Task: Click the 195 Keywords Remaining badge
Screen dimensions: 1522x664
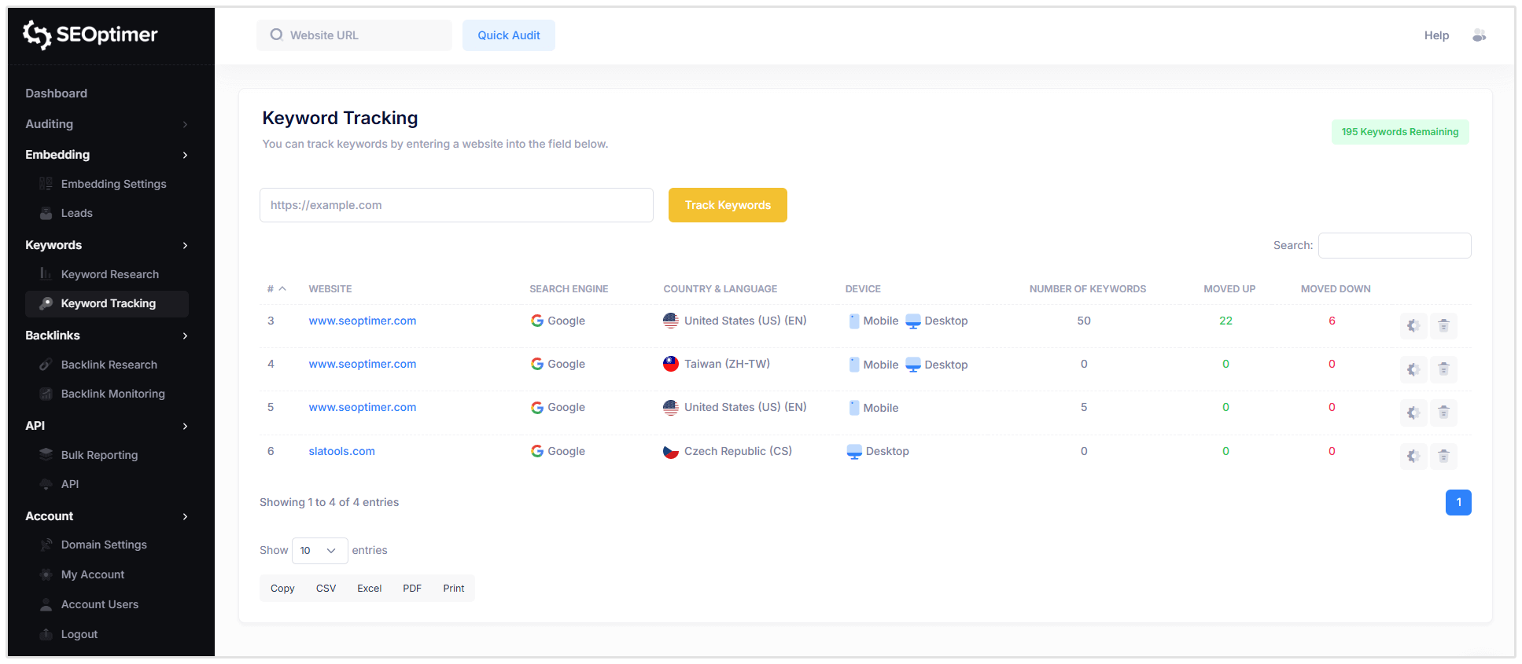Action: pyautogui.click(x=1400, y=132)
